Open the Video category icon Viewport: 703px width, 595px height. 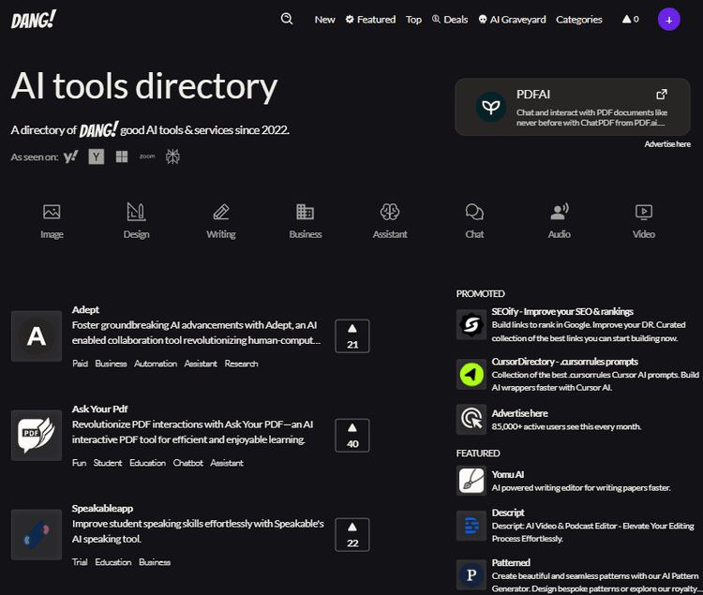click(644, 213)
